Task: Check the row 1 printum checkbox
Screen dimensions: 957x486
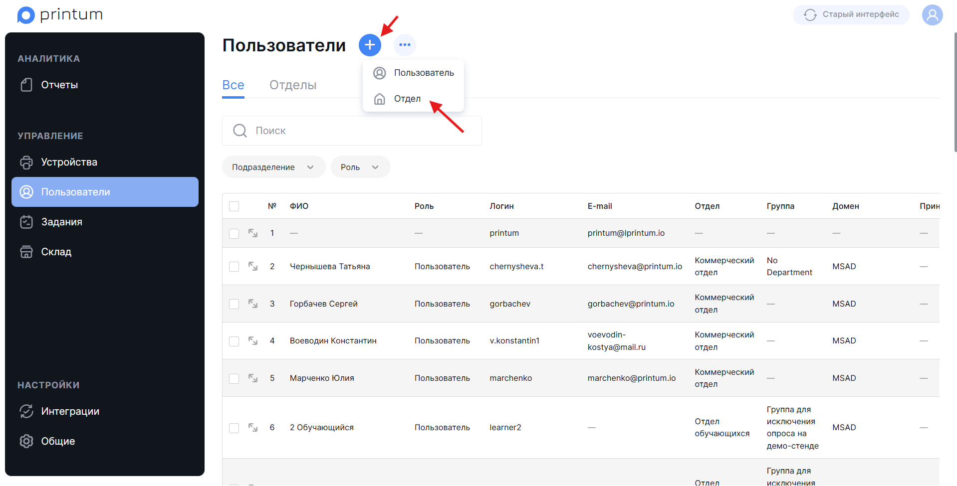Action: [x=234, y=233]
